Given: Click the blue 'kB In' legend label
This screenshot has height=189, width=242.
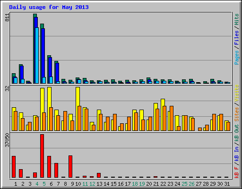Looking at the screenshot, I should coord(236,154).
